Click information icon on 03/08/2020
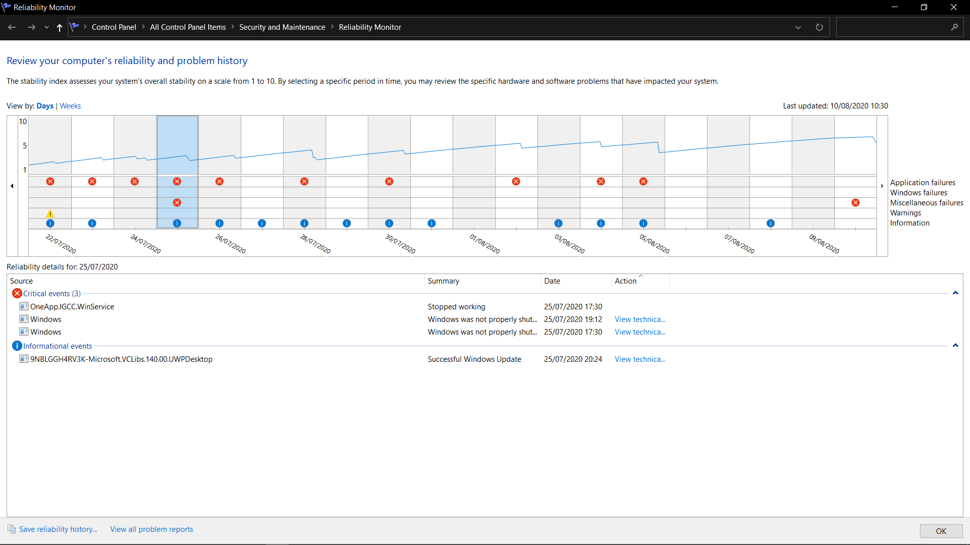The height and width of the screenshot is (545, 970). (558, 223)
